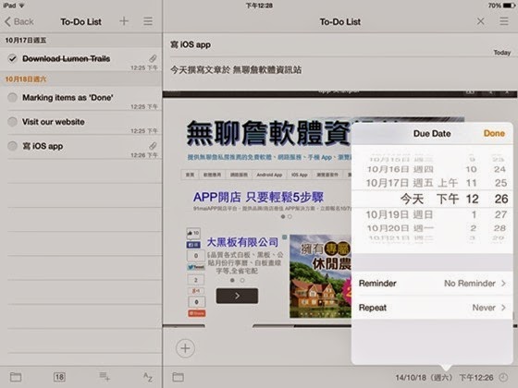Tap the AZ sort icon

[148, 377]
